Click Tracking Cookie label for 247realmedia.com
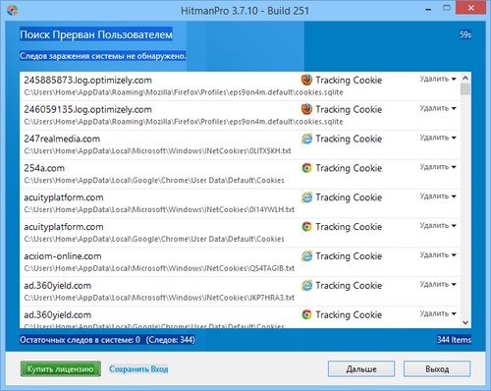 [349, 139]
